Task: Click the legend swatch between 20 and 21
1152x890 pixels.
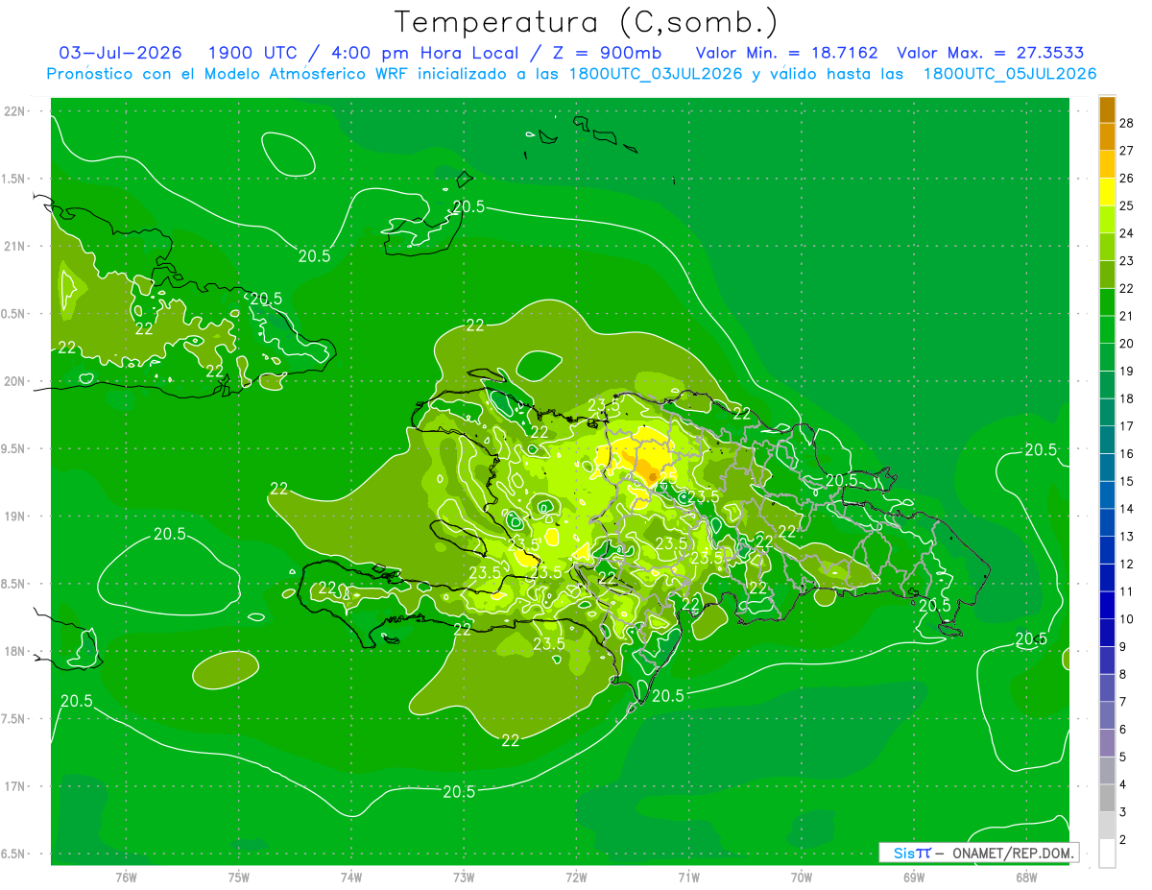Action: 1107,329
